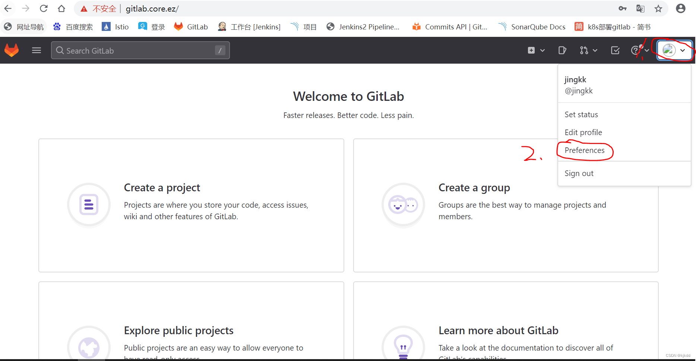Click the @jingkk username text
This screenshot has width=696, height=361.
pos(579,91)
